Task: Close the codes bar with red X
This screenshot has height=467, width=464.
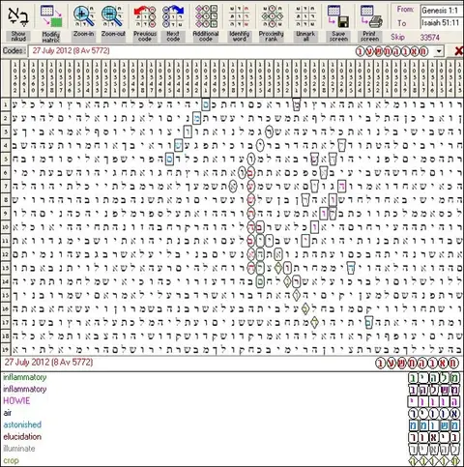Action: click(458, 51)
